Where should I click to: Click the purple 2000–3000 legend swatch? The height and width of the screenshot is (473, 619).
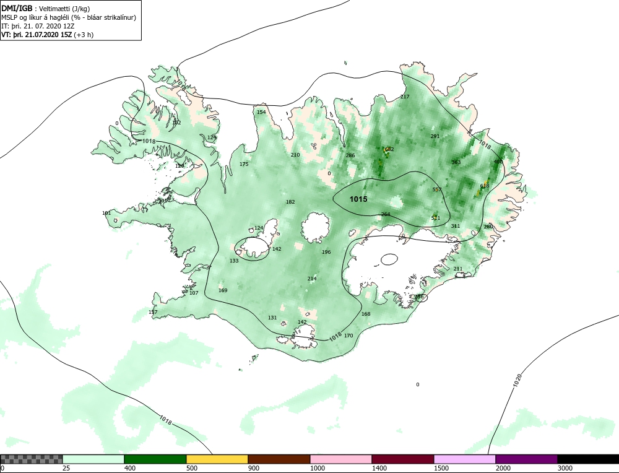527,459
